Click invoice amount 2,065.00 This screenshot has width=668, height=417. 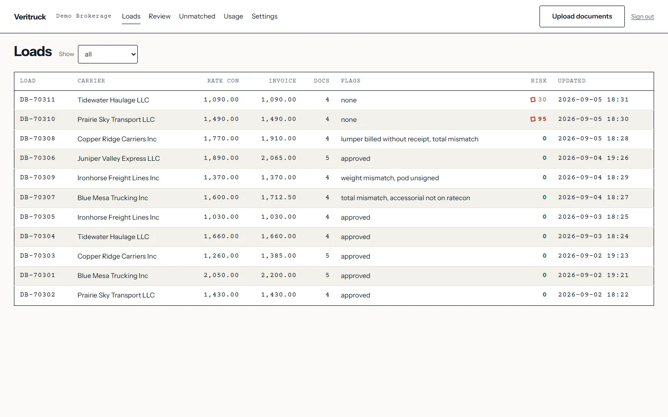pos(279,158)
